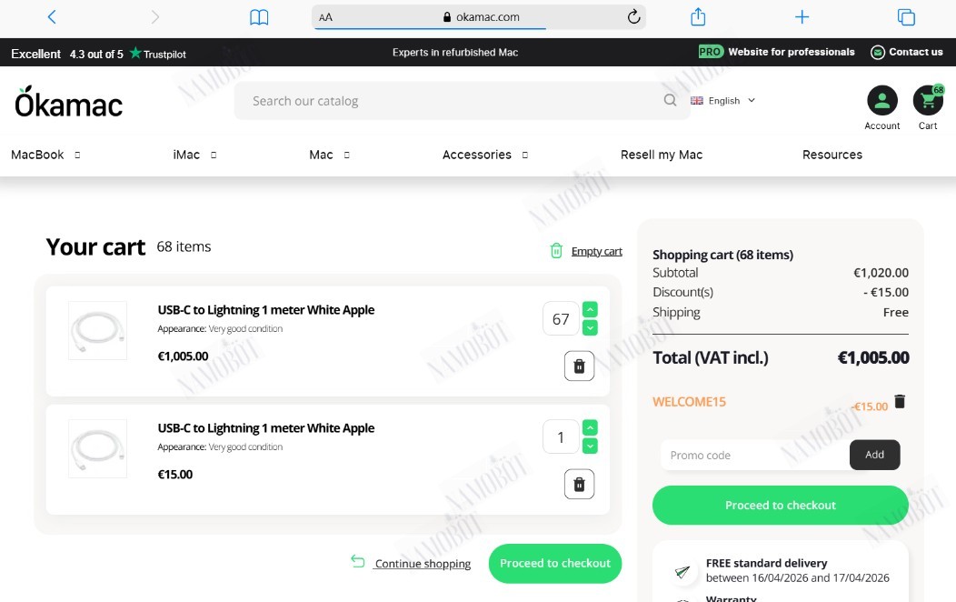956x602 pixels.
Task: Increase quantity of the €15.00 cable item
Action: [590, 427]
